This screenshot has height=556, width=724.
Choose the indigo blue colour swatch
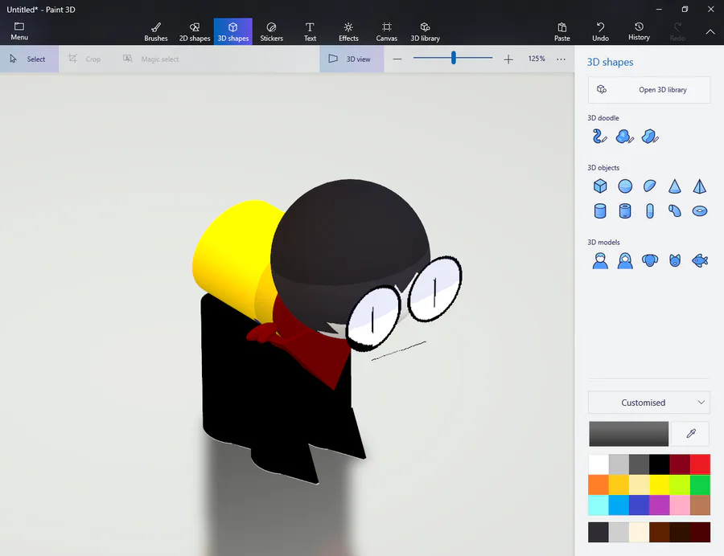click(x=639, y=505)
